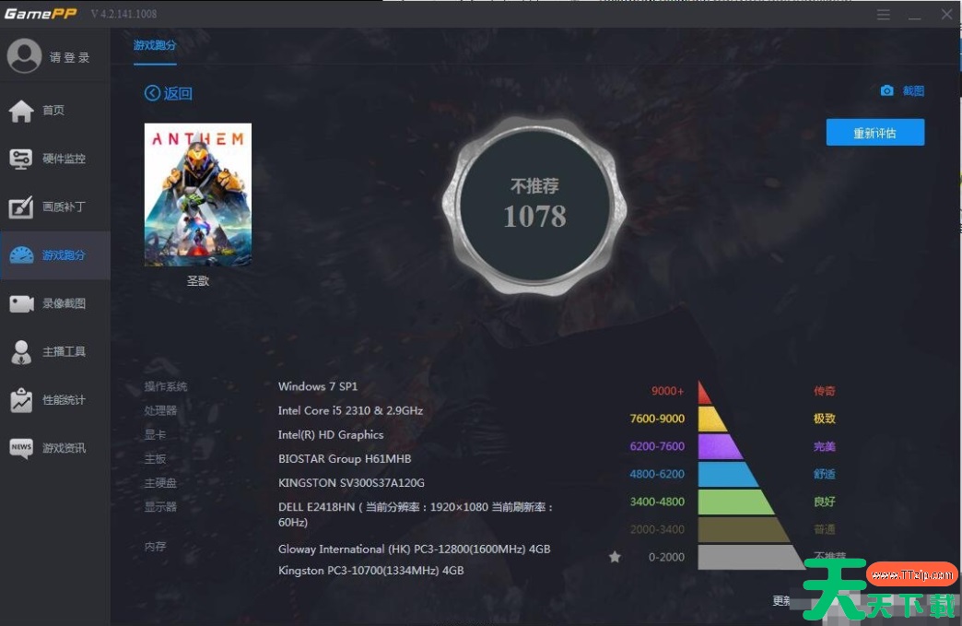The width and height of the screenshot is (962, 626).
Task: Click the DELL E2418HN monitor text
Action: point(416,514)
